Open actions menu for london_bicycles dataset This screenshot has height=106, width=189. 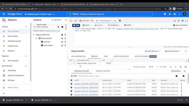[x=65, y=38]
